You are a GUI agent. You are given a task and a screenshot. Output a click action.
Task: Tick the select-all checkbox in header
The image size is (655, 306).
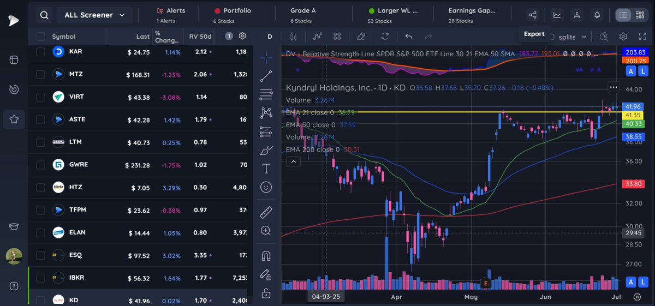coord(40,37)
